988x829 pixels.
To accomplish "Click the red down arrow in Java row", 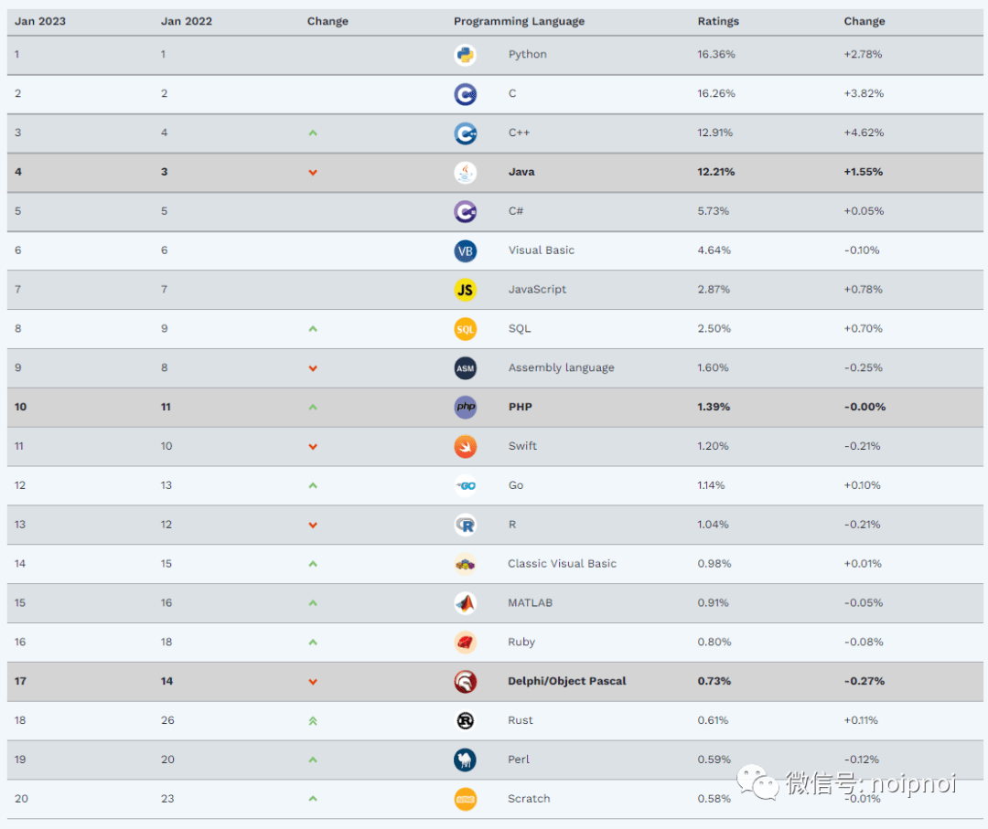I will 313,173.
